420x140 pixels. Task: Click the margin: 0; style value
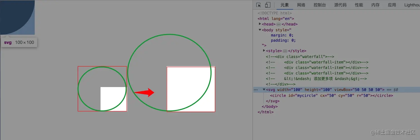[282, 35]
